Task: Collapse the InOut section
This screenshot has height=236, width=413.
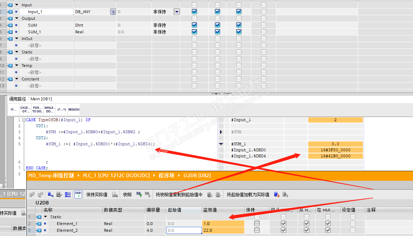Action: tap(17, 38)
